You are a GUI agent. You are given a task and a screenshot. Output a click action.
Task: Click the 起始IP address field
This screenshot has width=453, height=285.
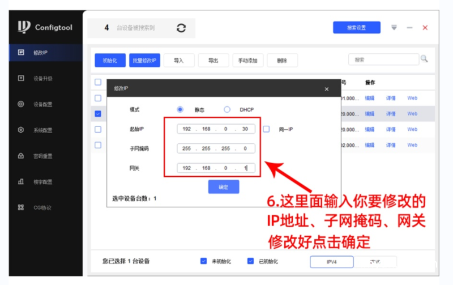216,129
